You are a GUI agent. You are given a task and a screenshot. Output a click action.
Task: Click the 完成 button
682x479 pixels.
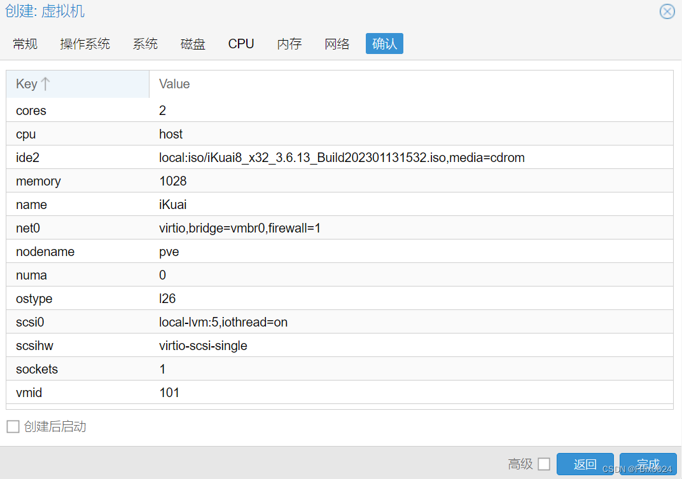click(648, 464)
